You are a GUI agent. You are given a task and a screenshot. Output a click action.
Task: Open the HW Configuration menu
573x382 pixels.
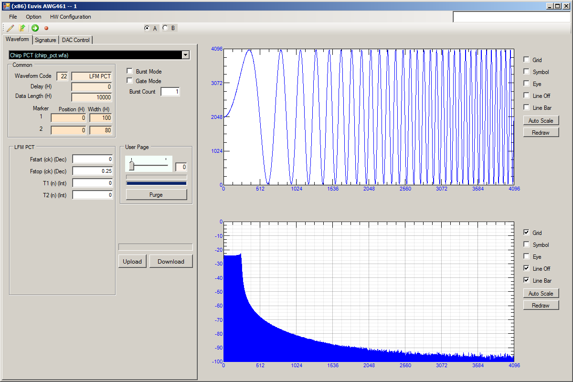pos(70,17)
